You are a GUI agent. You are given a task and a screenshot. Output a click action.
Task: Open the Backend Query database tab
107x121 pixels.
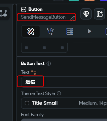click(x=70, y=31)
